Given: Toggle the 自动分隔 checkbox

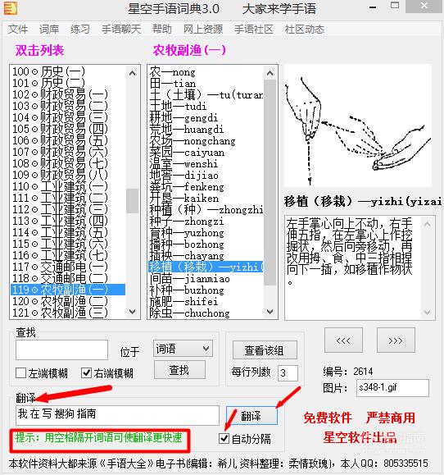Looking at the screenshot, I should pos(224,438).
